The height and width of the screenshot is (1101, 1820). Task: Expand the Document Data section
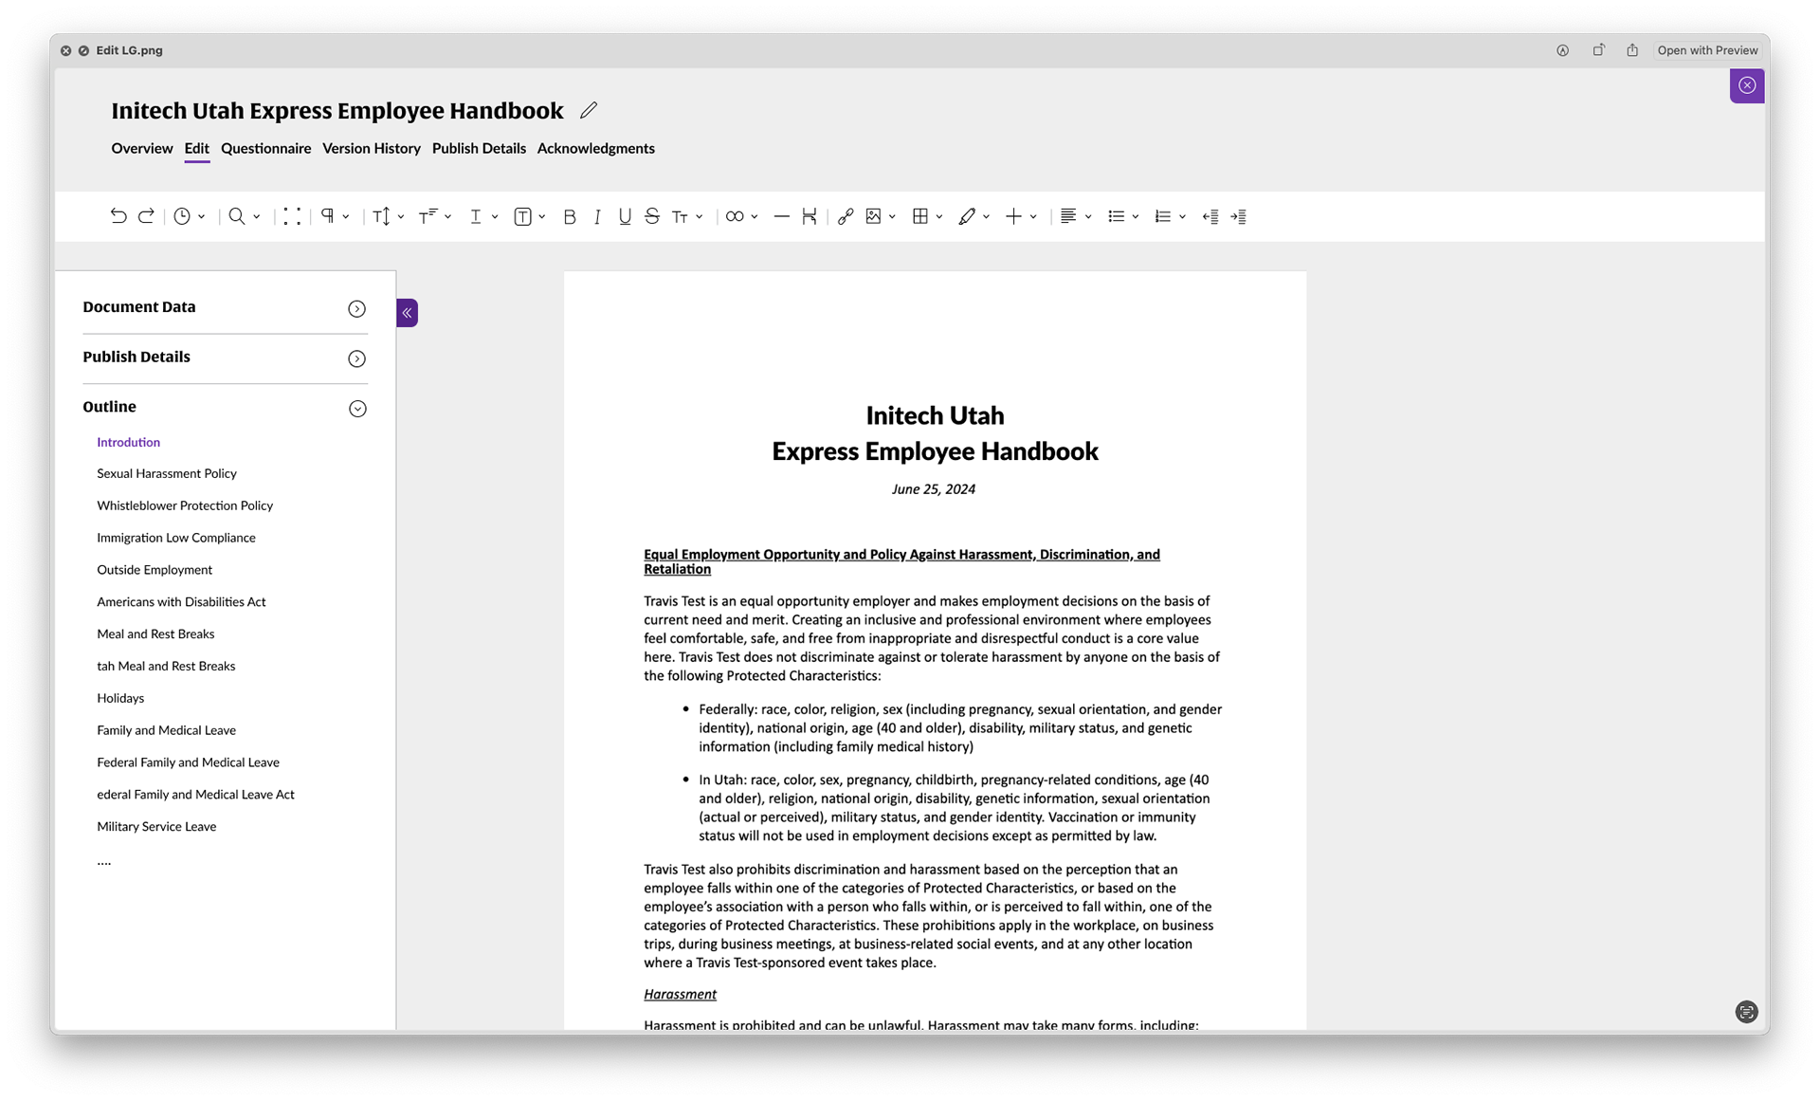pos(356,309)
